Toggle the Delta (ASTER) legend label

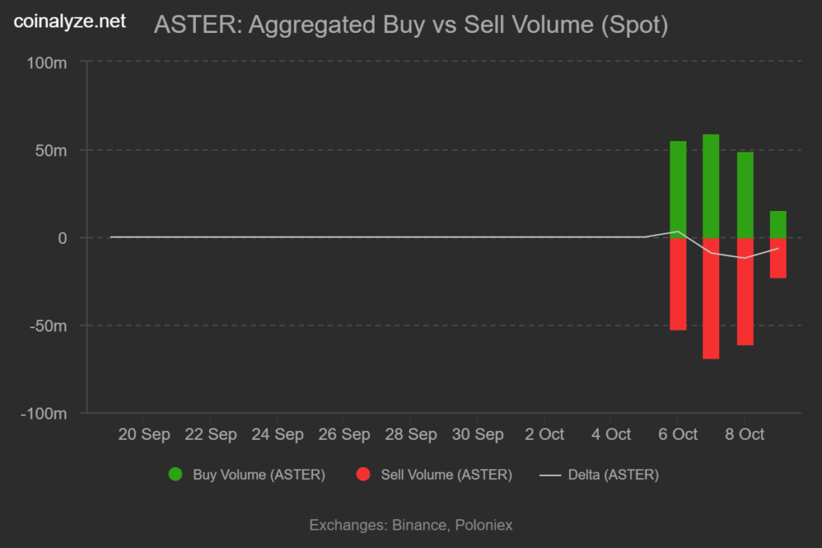[612, 474]
